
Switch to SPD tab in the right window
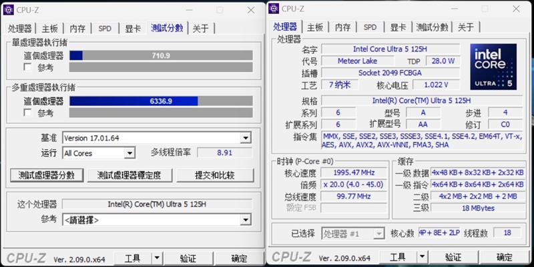click(370, 27)
